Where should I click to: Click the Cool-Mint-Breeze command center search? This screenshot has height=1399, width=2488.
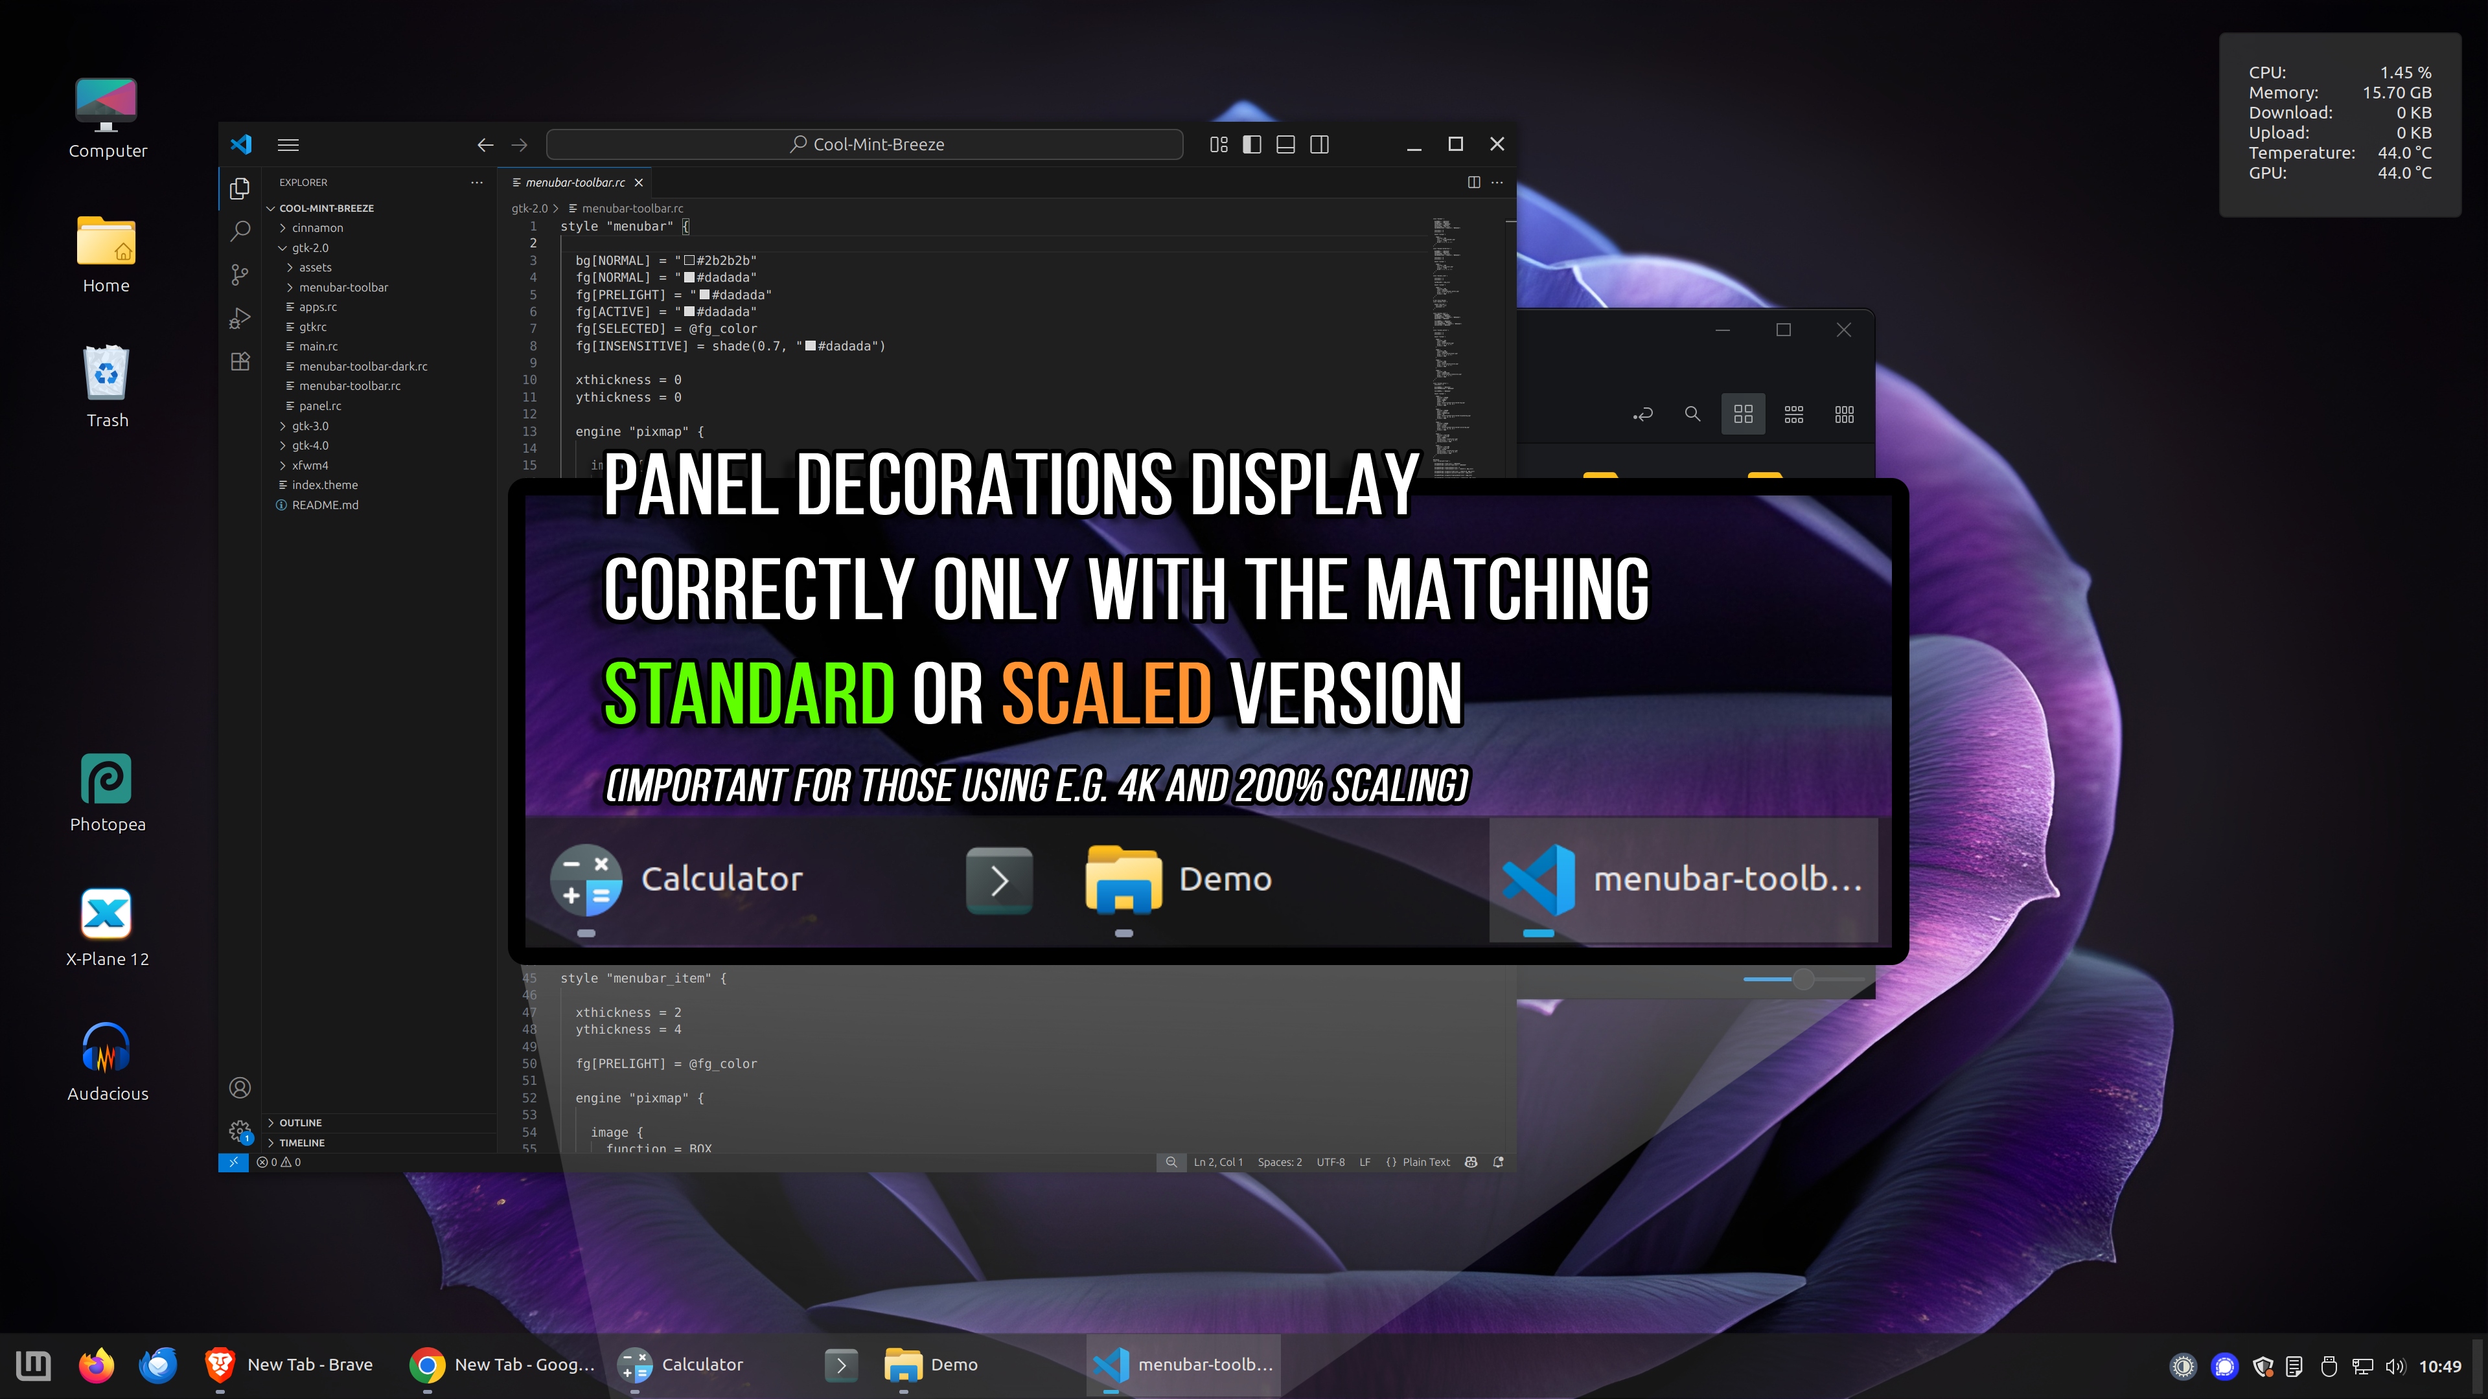(864, 145)
